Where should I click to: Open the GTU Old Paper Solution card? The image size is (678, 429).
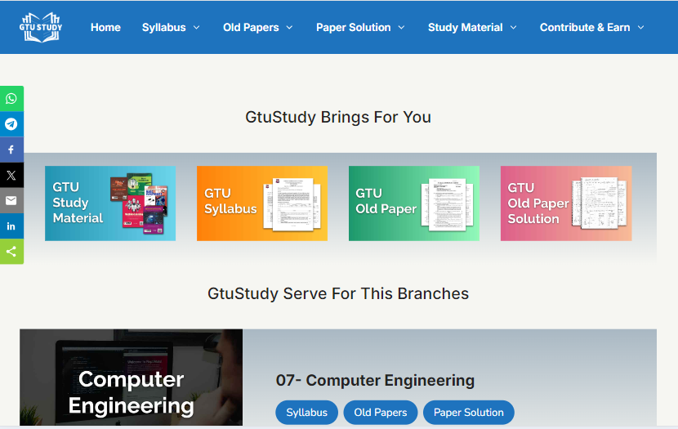point(566,203)
